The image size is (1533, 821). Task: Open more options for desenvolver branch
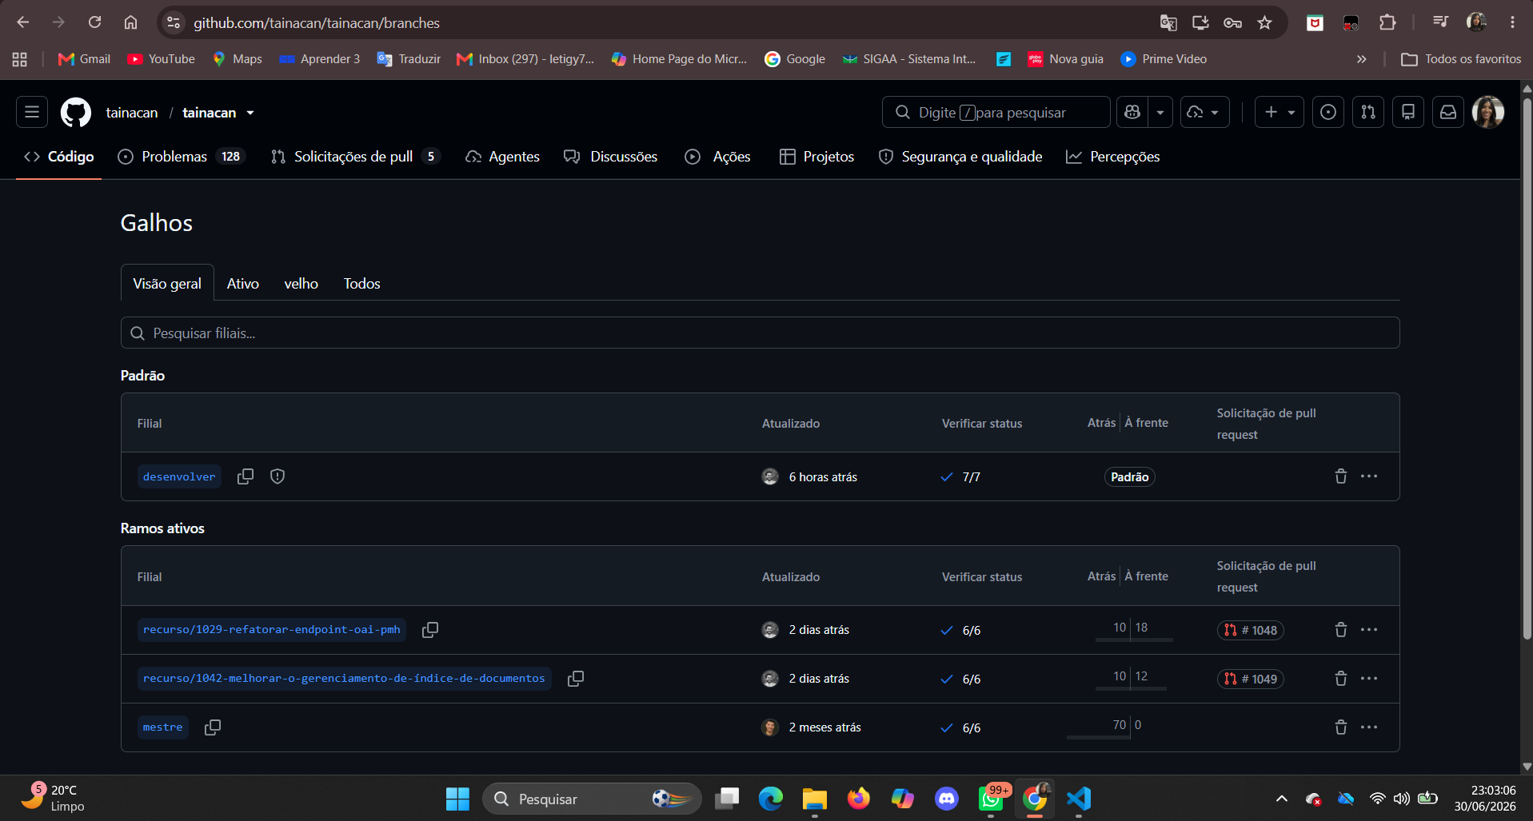[1369, 476]
